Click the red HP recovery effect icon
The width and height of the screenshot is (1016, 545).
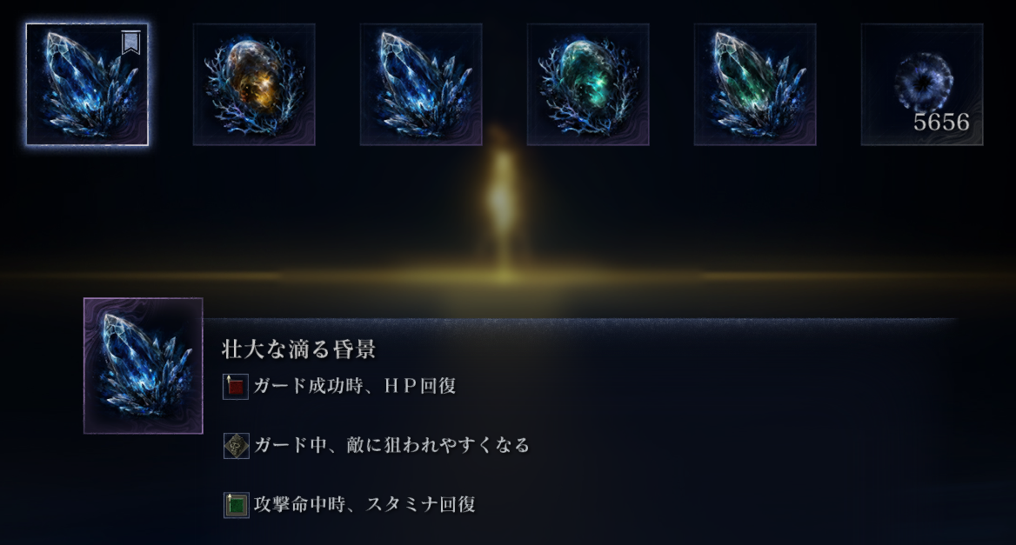(x=236, y=387)
